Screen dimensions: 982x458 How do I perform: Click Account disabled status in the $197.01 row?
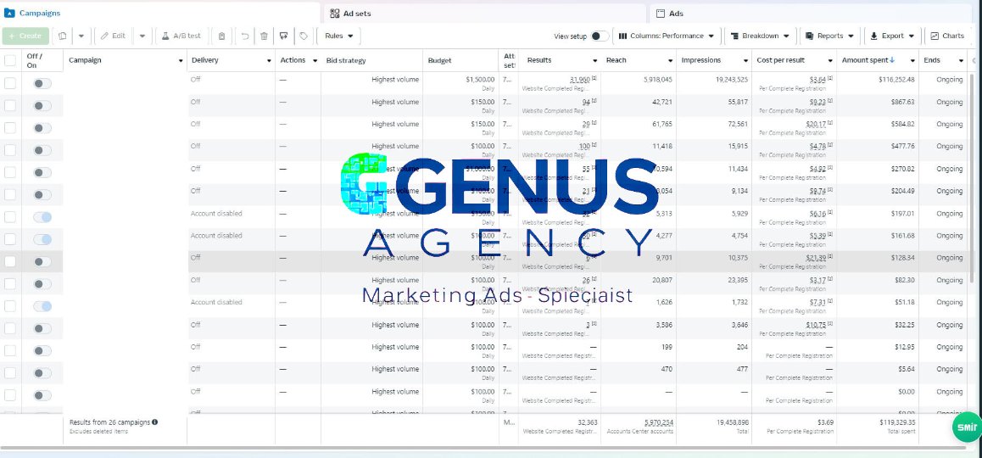216,214
